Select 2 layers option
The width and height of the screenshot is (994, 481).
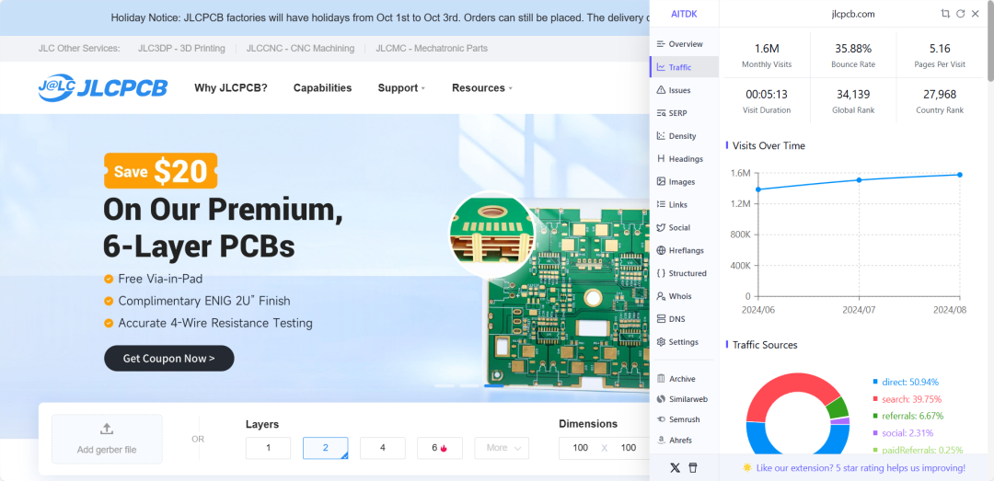[325, 447]
